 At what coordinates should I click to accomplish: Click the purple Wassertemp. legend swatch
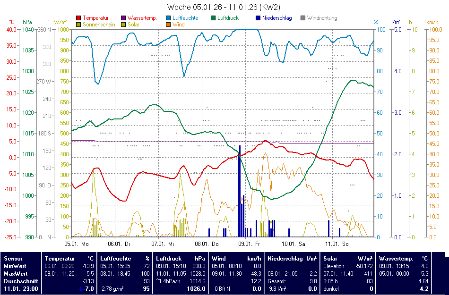[124, 18]
